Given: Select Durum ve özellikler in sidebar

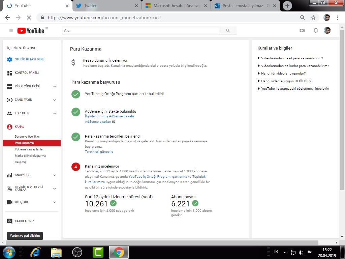Looking at the screenshot, I should click(27, 137).
